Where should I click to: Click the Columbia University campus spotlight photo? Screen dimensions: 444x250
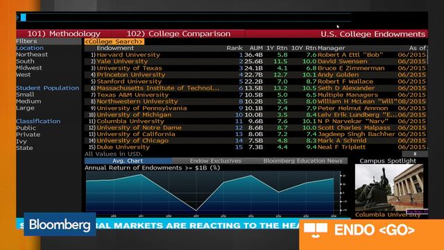pos(389,187)
